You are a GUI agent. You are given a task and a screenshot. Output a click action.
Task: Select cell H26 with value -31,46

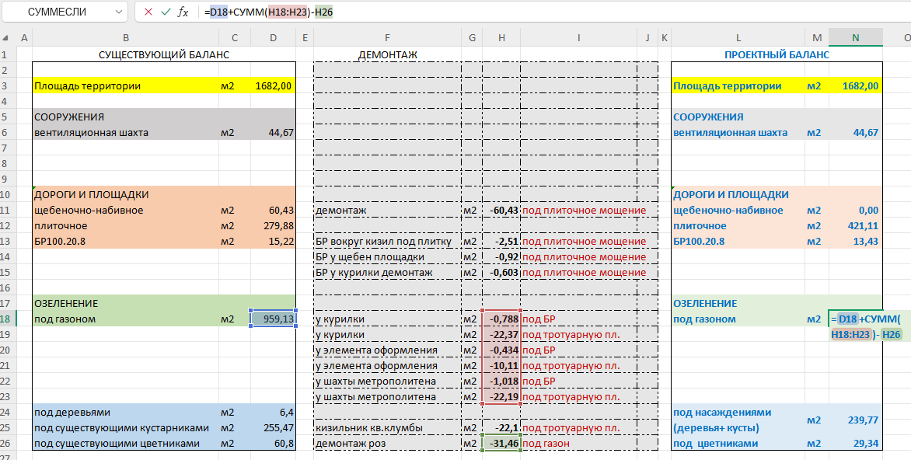(501, 443)
